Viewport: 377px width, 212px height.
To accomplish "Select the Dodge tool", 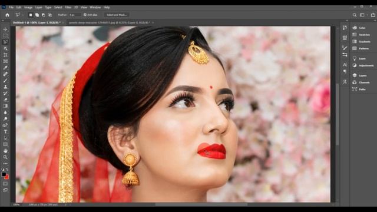I will pyautogui.click(x=5, y=119).
